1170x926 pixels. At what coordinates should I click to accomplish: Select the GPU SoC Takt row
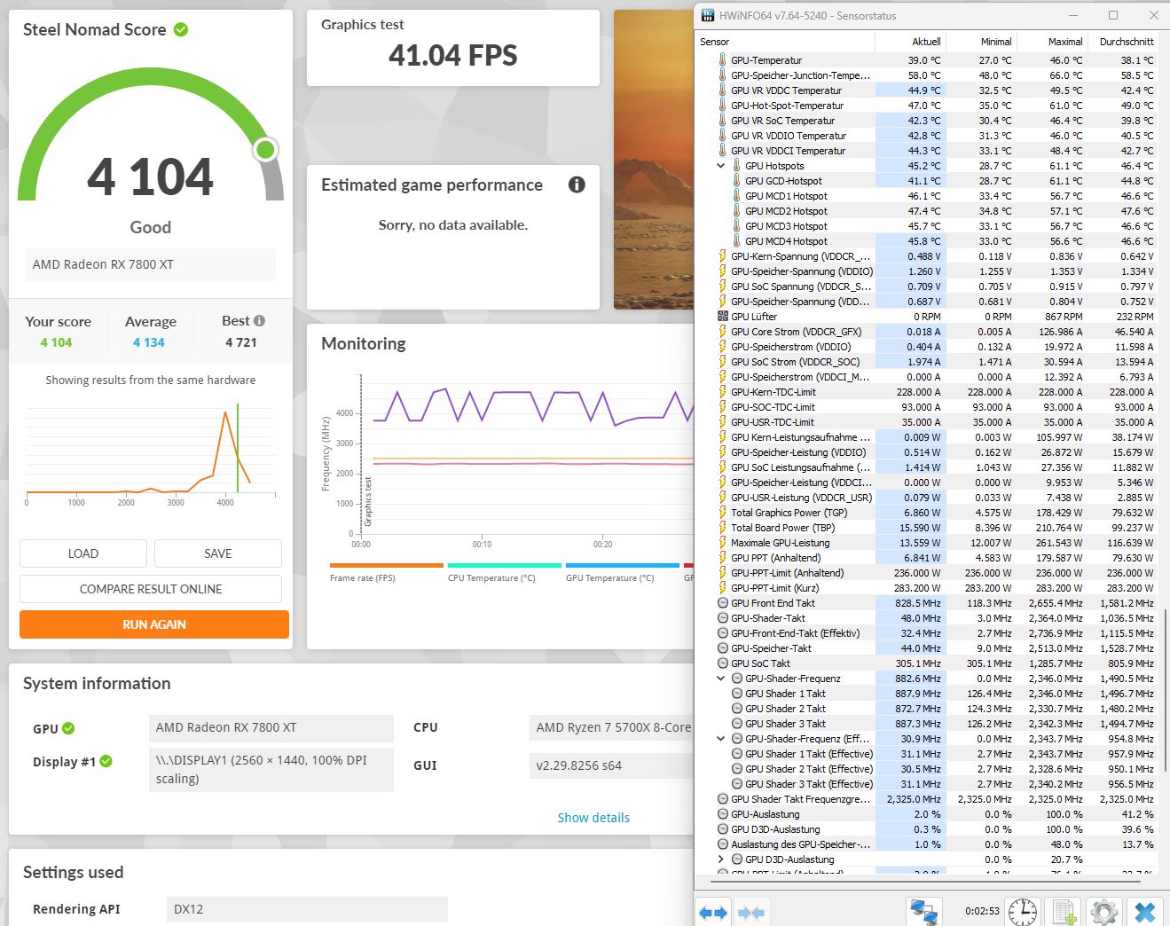pyautogui.click(x=928, y=663)
